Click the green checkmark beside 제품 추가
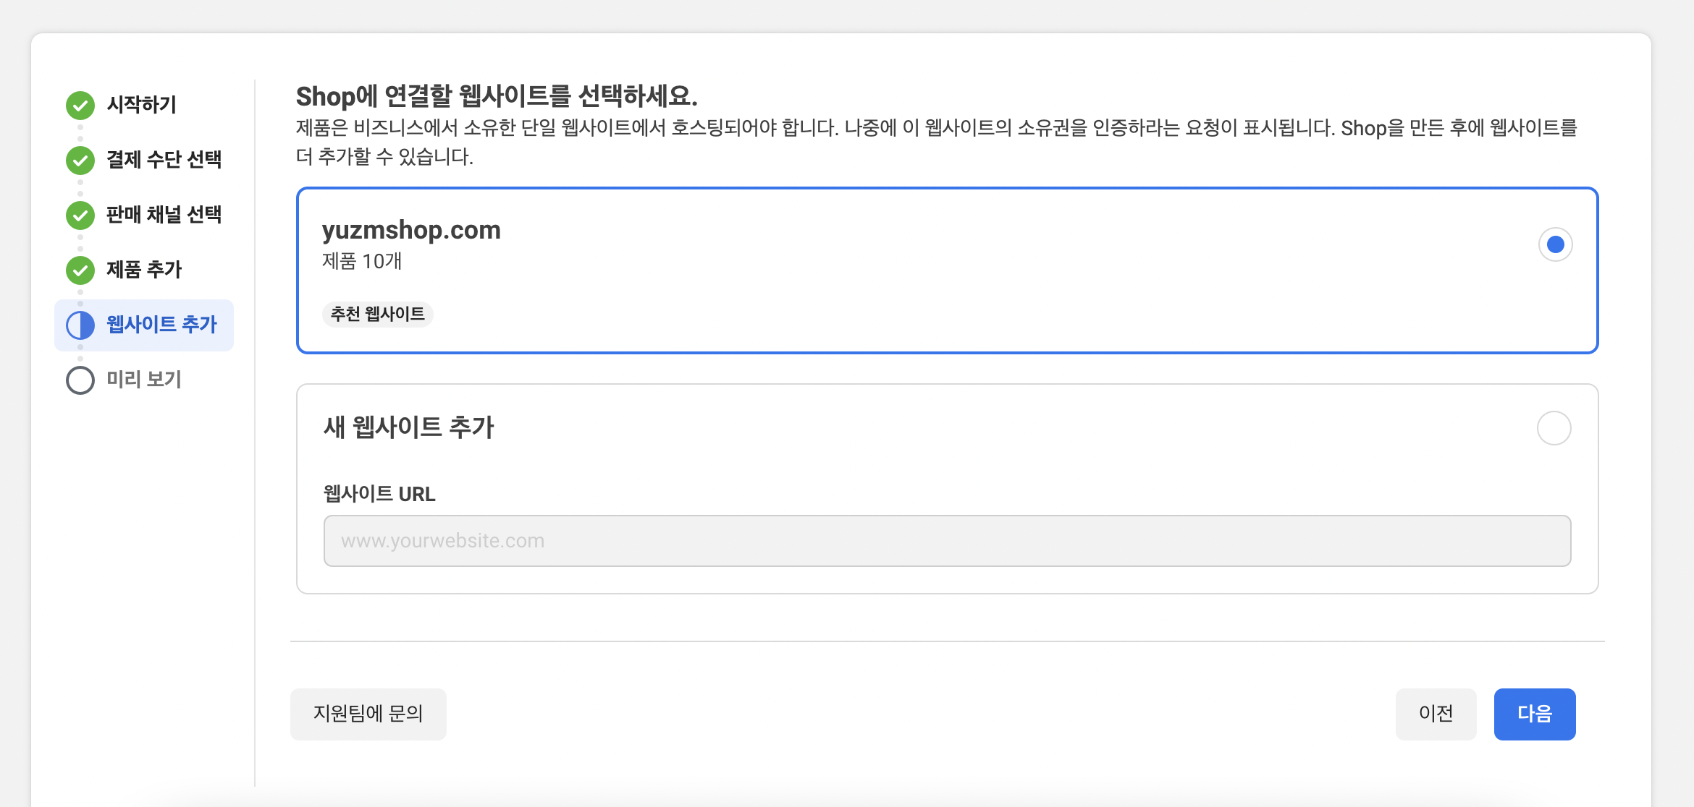Image resolution: width=1694 pixels, height=807 pixels. coord(80,270)
